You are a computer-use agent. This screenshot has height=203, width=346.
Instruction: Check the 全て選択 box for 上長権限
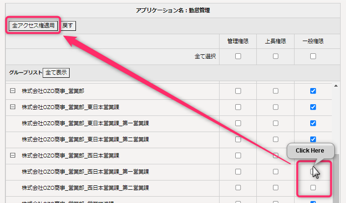[x=275, y=56]
